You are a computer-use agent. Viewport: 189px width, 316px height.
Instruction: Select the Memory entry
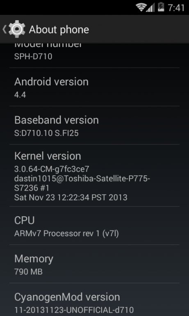[x=94, y=264]
